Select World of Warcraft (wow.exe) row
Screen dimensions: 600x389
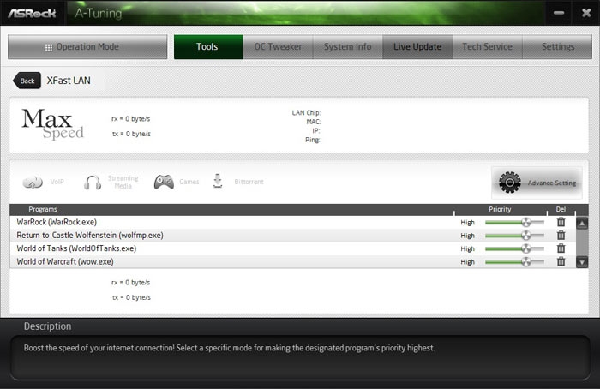[x=293, y=261]
